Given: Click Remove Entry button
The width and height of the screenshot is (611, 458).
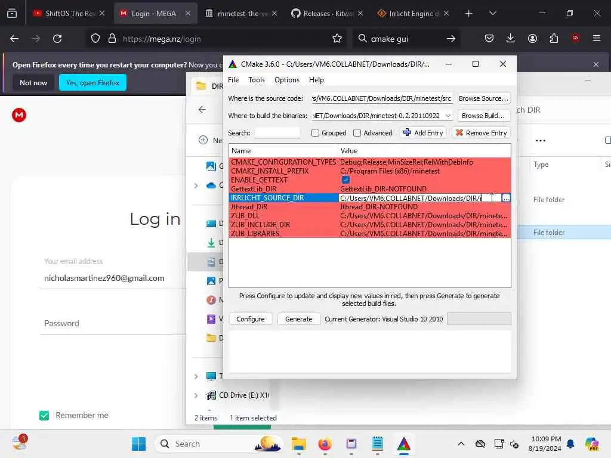Looking at the screenshot, I should click(481, 133).
